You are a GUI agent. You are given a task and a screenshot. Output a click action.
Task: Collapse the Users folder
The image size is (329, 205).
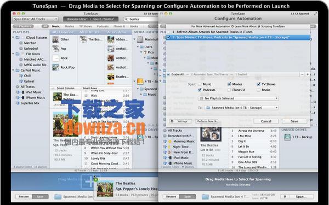[x=138, y=46]
